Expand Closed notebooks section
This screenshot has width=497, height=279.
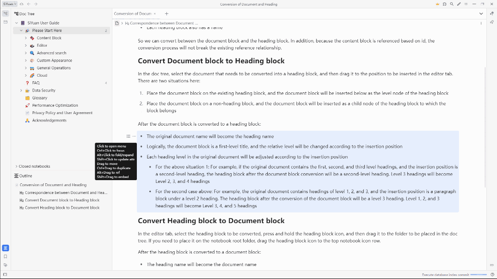17,166
